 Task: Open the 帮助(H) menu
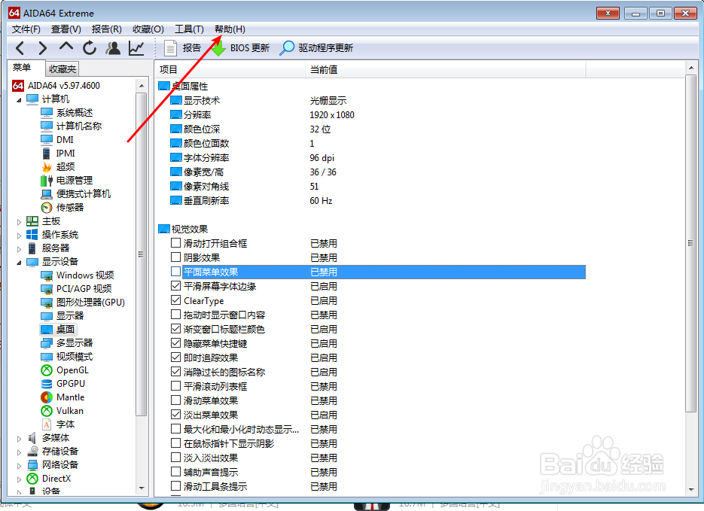coord(230,29)
